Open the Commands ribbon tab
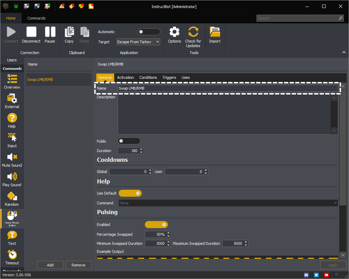Viewport: 349px width, 279px height. (x=36, y=18)
